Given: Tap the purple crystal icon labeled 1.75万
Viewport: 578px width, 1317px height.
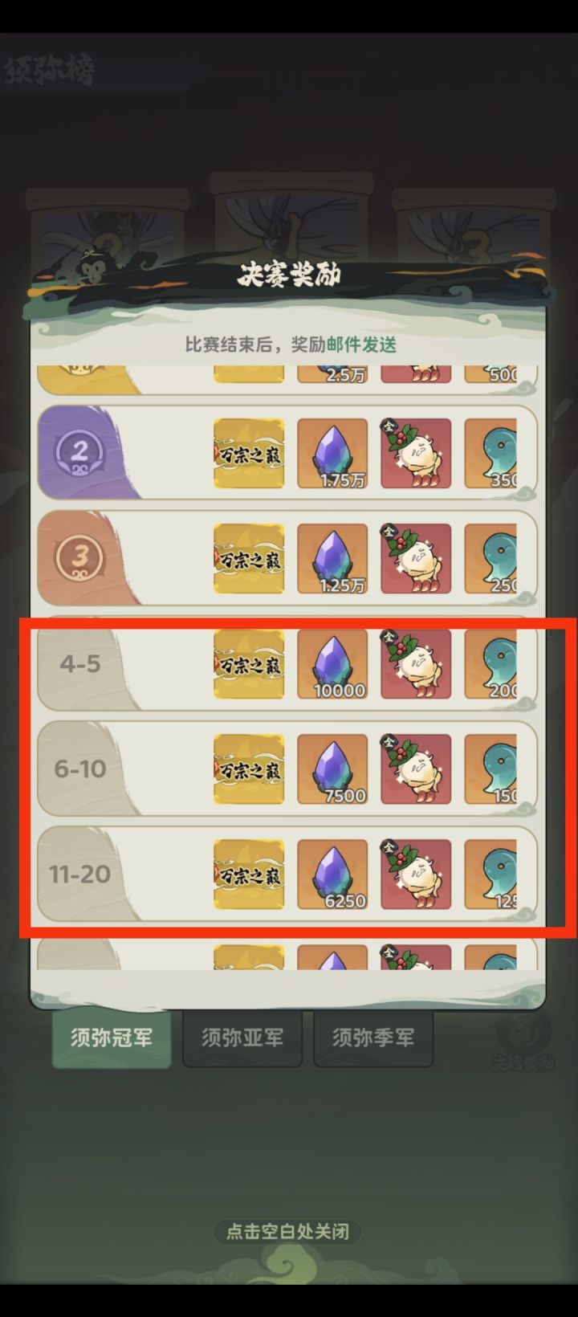Looking at the screenshot, I should [332, 453].
